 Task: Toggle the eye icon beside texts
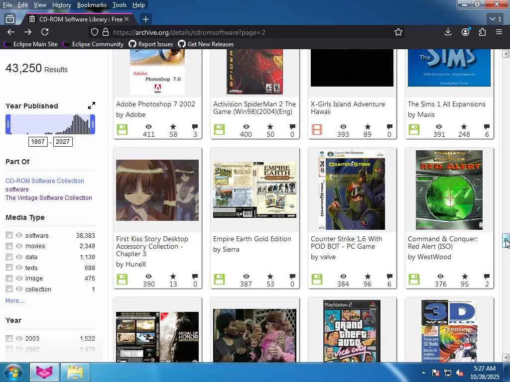[19, 268]
